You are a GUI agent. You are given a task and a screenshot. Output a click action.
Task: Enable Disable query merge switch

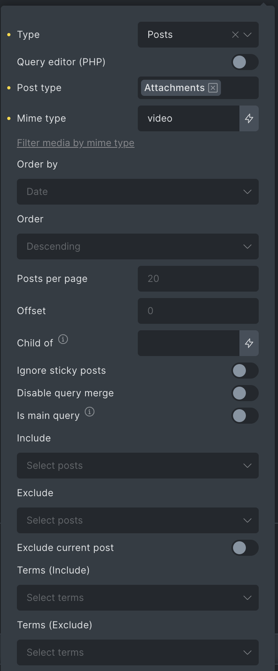click(245, 393)
